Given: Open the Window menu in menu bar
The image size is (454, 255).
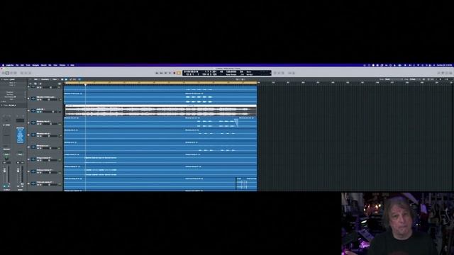Looking at the screenshot, I should tap(62, 65).
